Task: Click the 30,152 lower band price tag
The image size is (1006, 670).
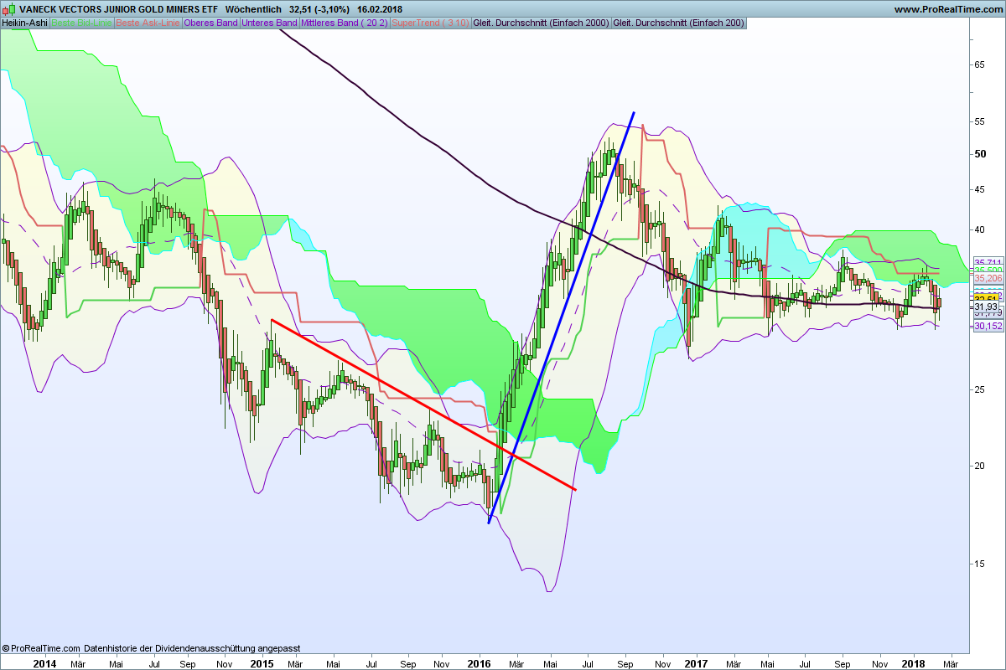Action: [988, 327]
